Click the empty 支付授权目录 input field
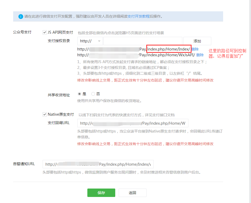The width and height of the screenshot is (251, 203). tap(143, 41)
